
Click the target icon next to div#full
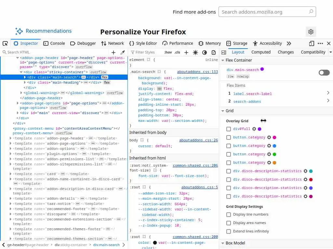pyautogui.click(x=254, y=129)
